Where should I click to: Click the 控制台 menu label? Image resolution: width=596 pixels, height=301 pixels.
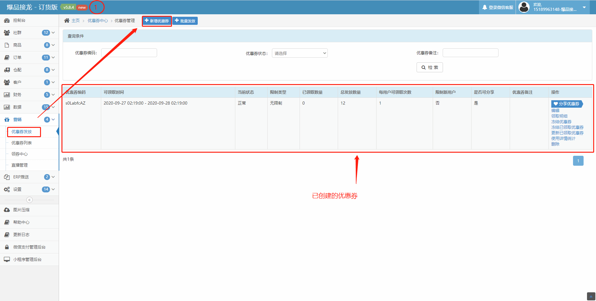click(x=19, y=20)
